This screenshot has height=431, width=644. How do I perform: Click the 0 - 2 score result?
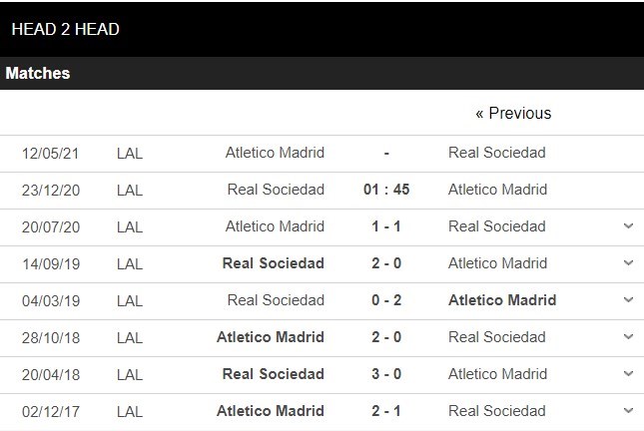coord(386,300)
